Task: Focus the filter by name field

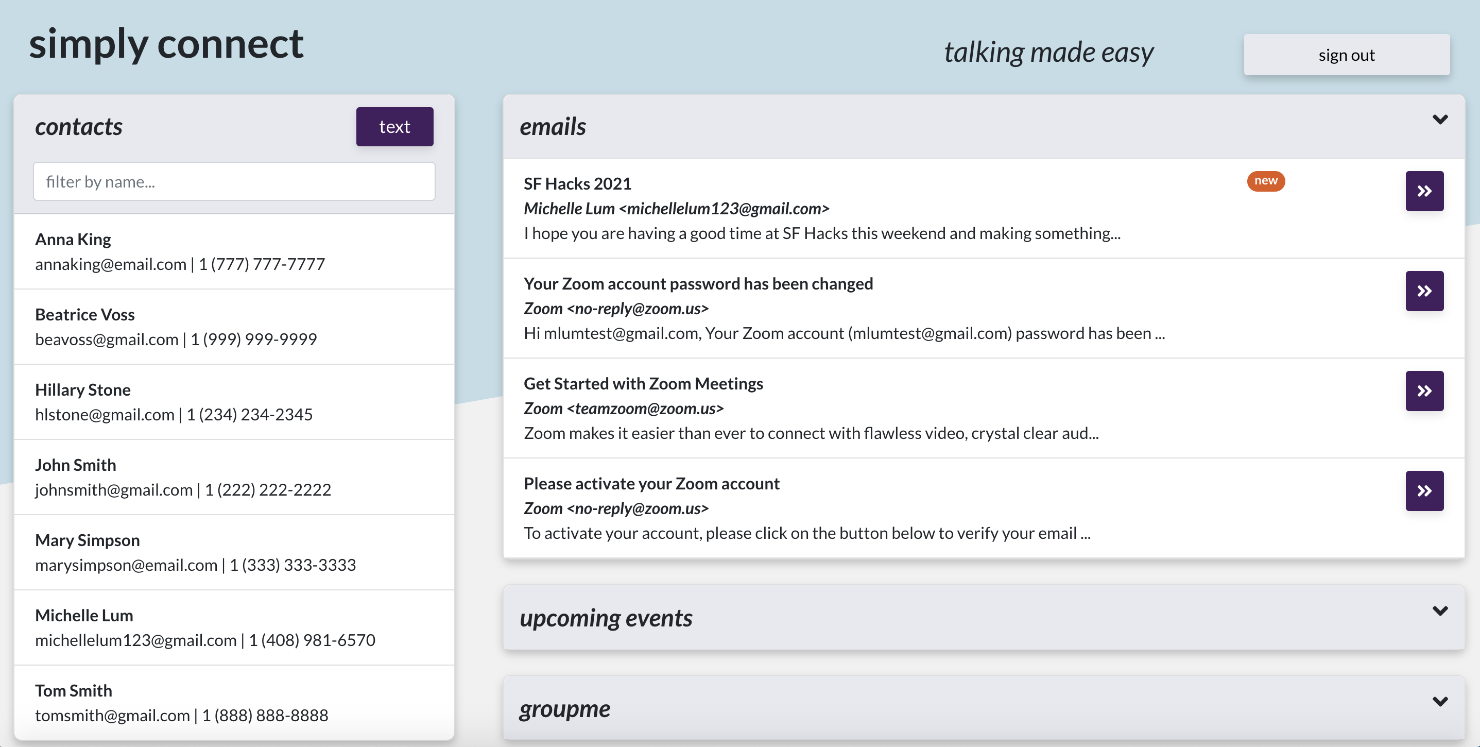Action: [x=234, y=181]
